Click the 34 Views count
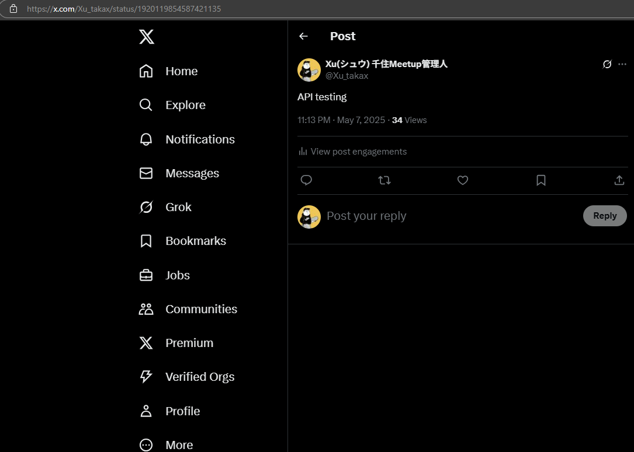 [x=409, y=120]
